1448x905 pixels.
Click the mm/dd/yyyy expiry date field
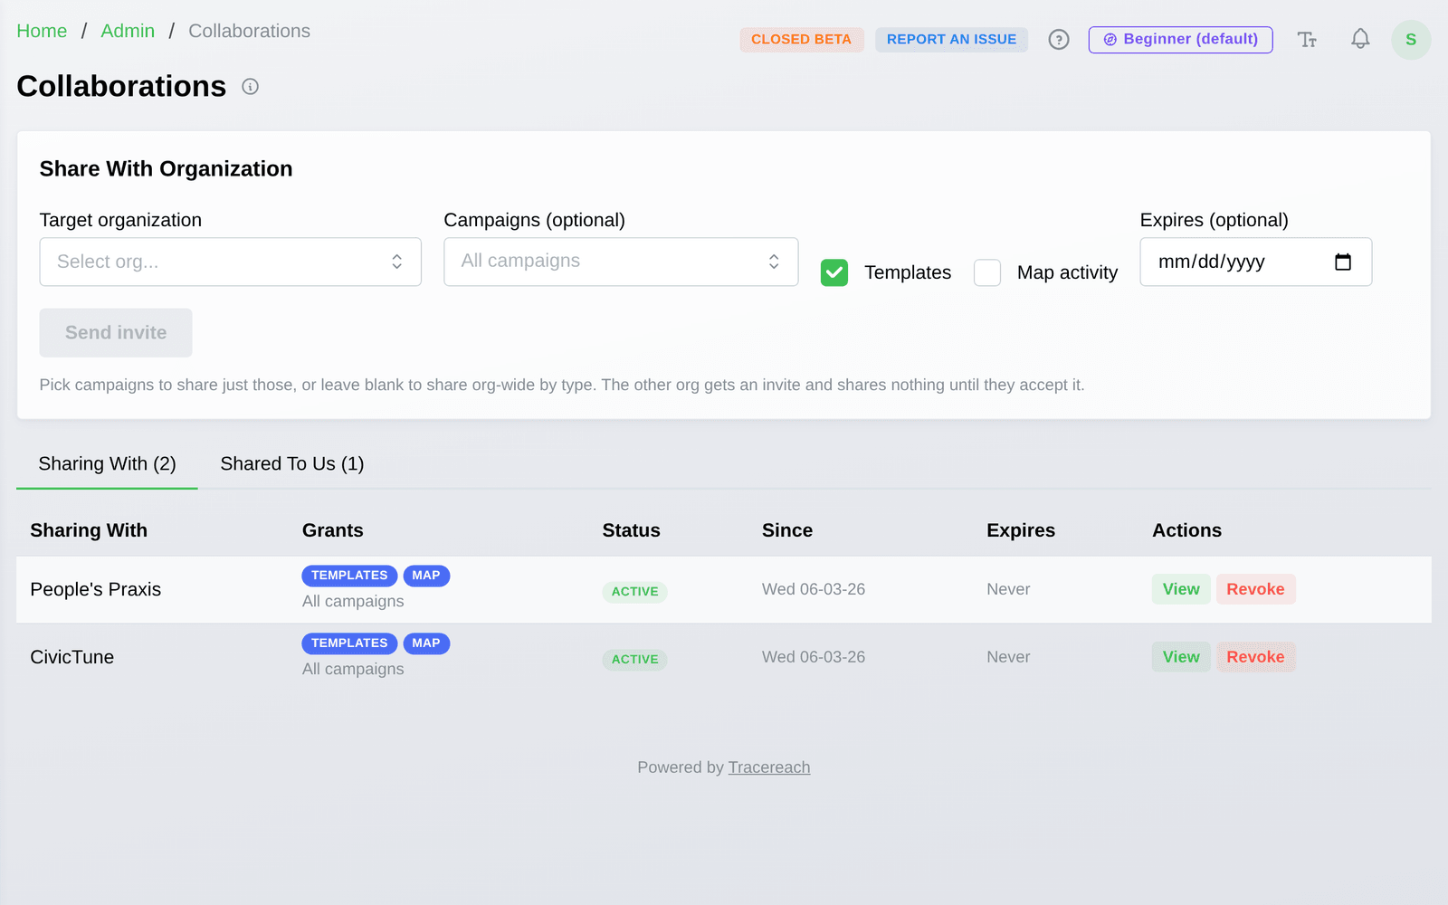pos(1256,262)
